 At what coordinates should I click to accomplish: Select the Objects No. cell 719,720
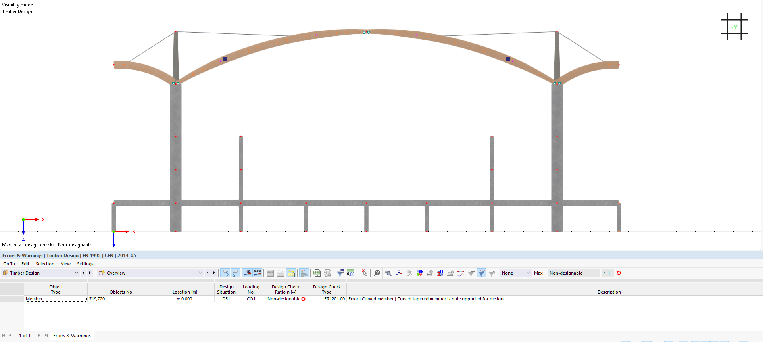121,299
